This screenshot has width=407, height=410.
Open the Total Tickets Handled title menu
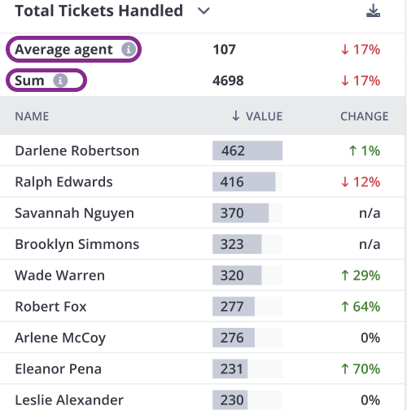tap(99, 11)
